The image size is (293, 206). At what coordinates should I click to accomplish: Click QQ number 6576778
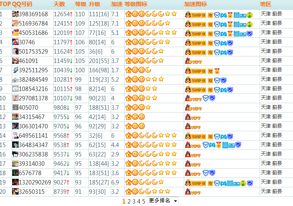(30, 173)
